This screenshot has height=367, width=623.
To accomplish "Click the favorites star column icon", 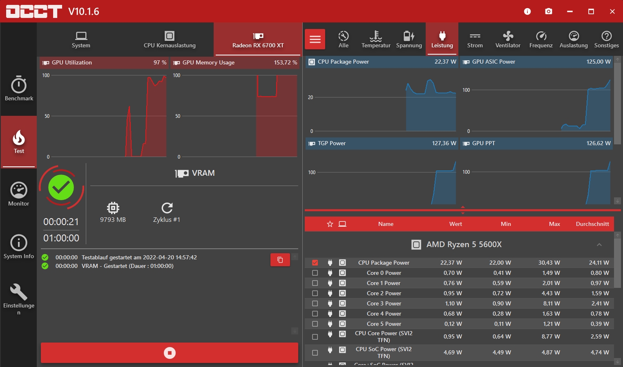I will (x=330, y=224).
